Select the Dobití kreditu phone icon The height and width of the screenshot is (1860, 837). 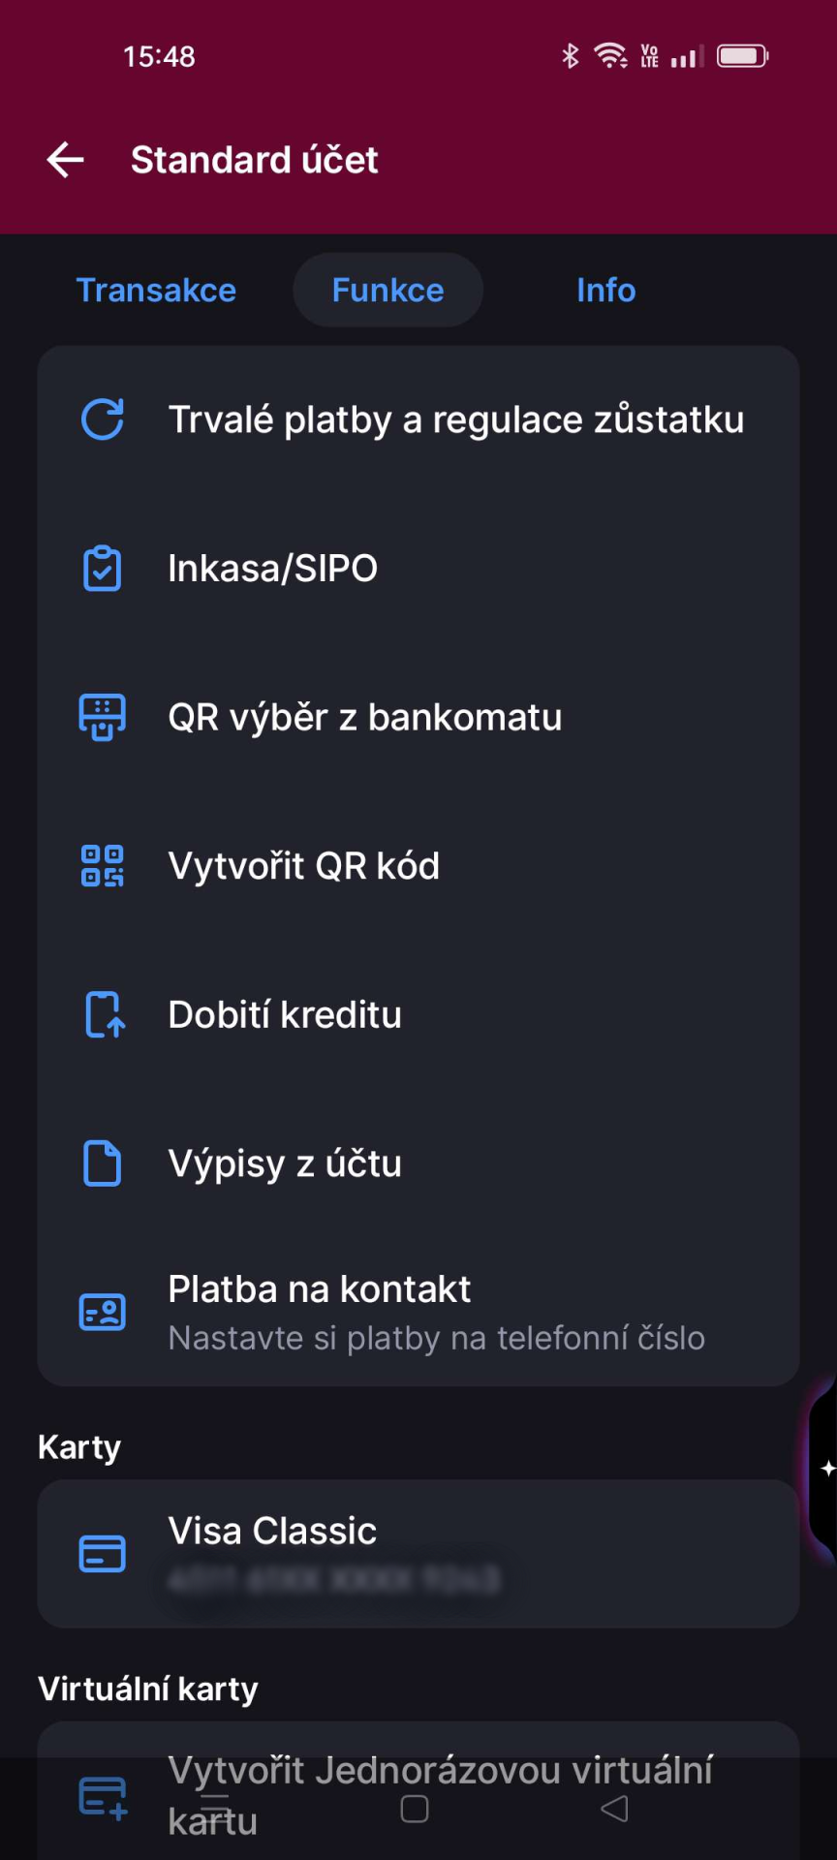[103, 1014]
